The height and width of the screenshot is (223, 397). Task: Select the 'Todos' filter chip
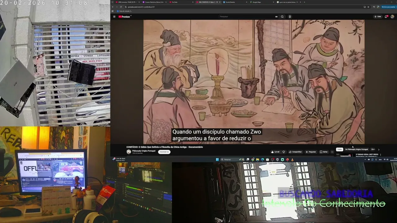coord(340,149)
